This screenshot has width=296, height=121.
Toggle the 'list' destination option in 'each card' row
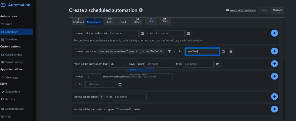(181, 51)
